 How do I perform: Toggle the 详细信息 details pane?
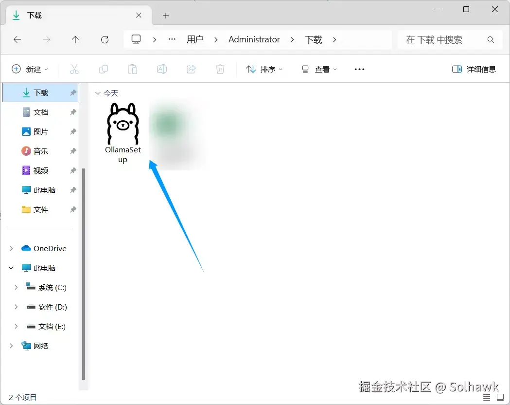click(x=474, y=69)
